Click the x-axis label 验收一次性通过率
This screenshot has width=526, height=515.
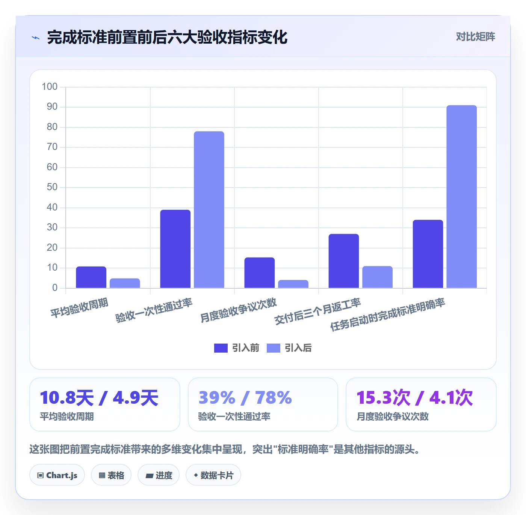click(x=154, y=310)
